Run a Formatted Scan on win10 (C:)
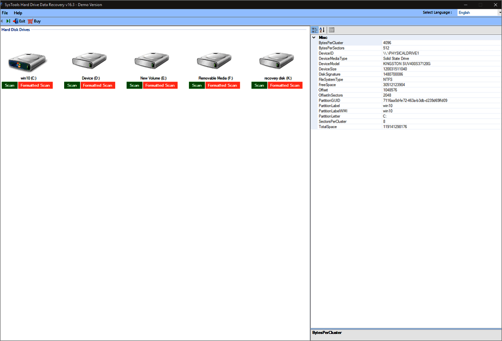The width and height of the screenshot is (502, 341). [x=35, y=85]
